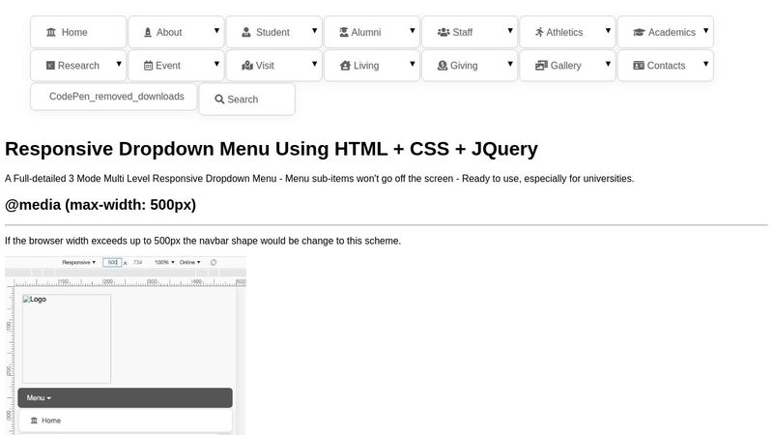Expand the About dropdown arrow
The height and width of the screenshot is (435, 773).
[x=216, y=31]
